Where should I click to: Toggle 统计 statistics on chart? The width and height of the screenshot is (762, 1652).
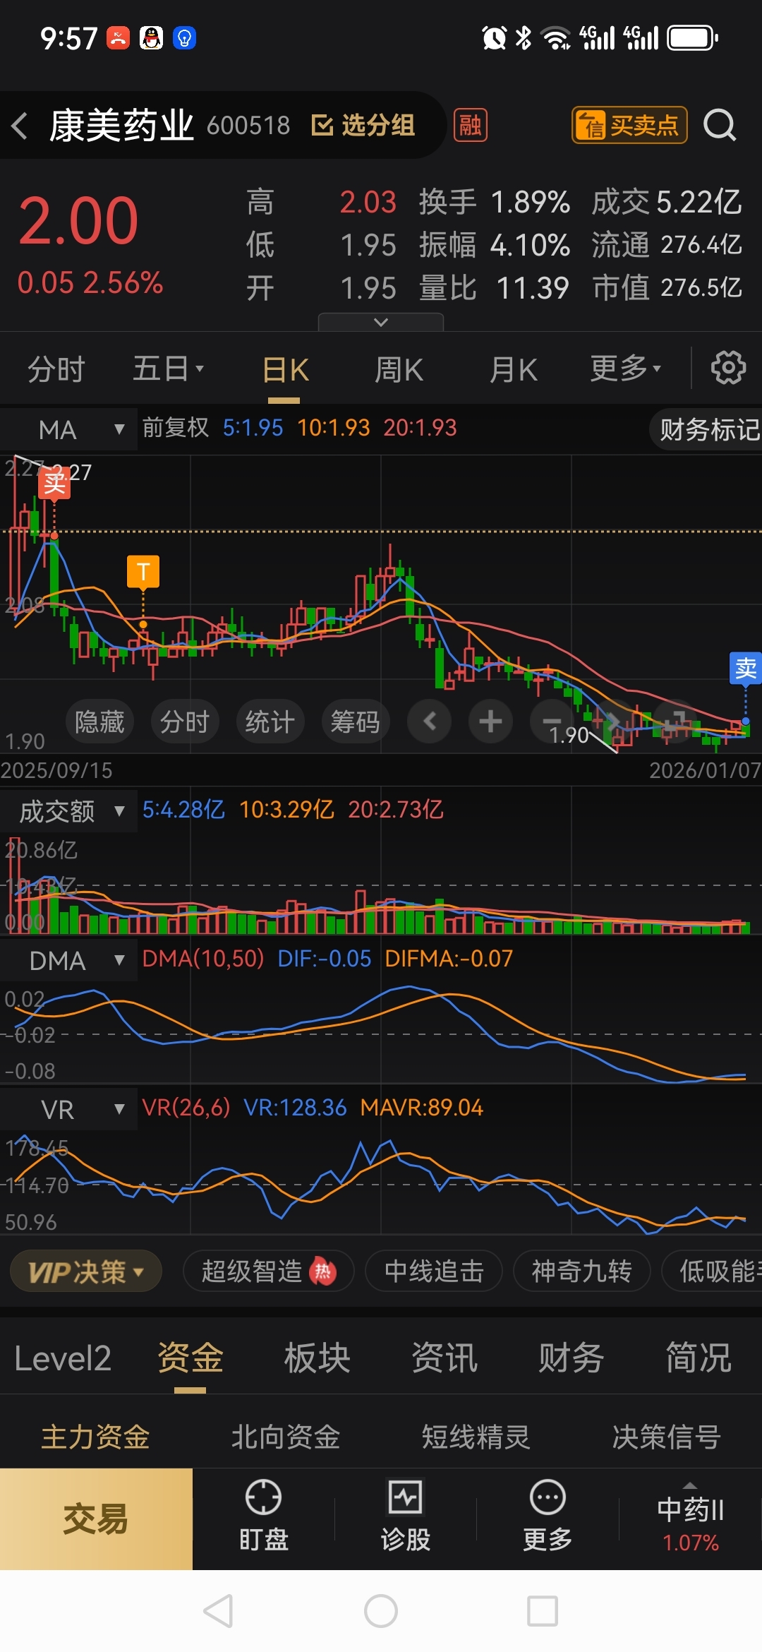tap(270, 722)
